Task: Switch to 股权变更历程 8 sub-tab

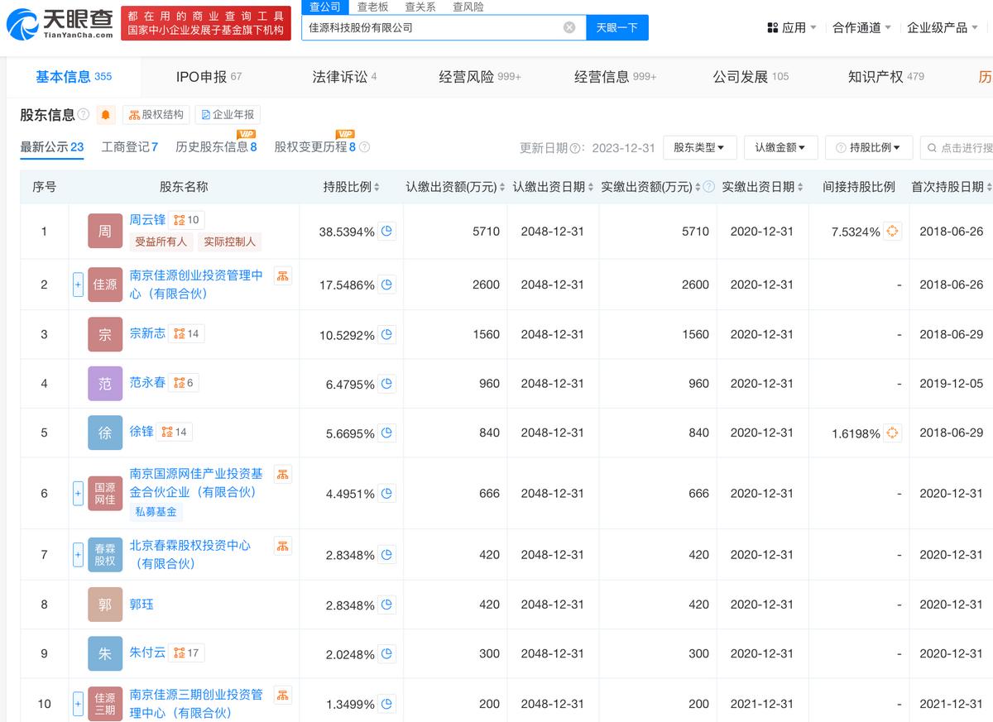Action: (314, 147)
